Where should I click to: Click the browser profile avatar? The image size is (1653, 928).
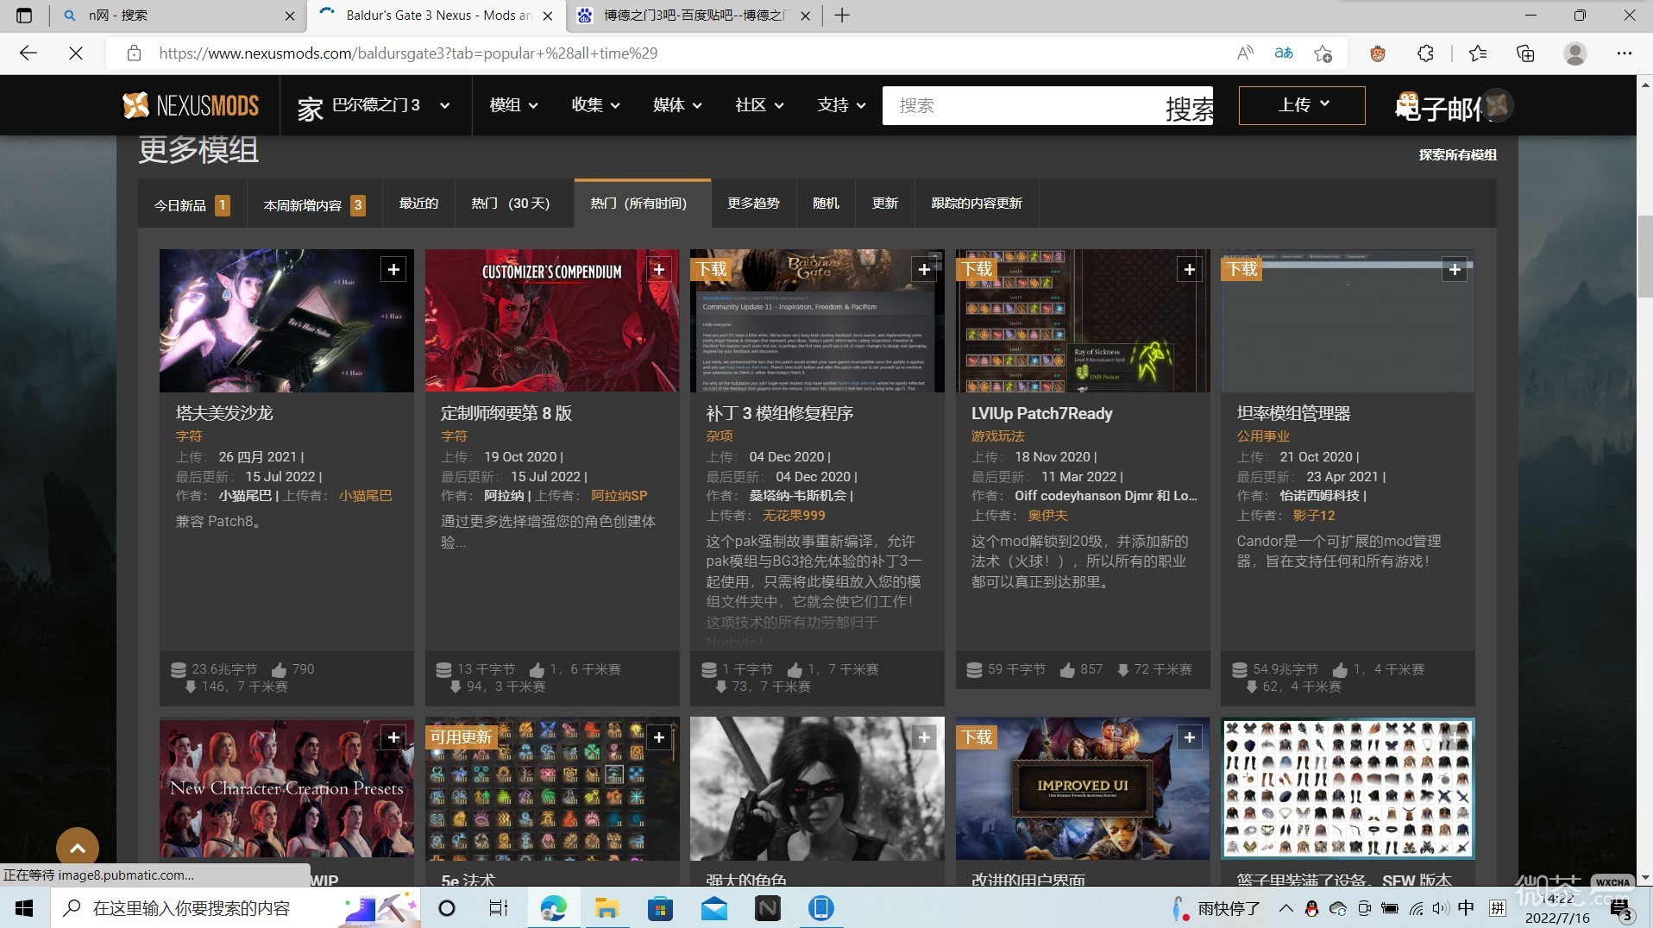coord(1575,53)
